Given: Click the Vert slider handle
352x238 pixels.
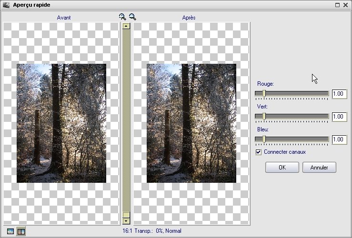Looking at the screenshot, I should [x=264, y=116].
